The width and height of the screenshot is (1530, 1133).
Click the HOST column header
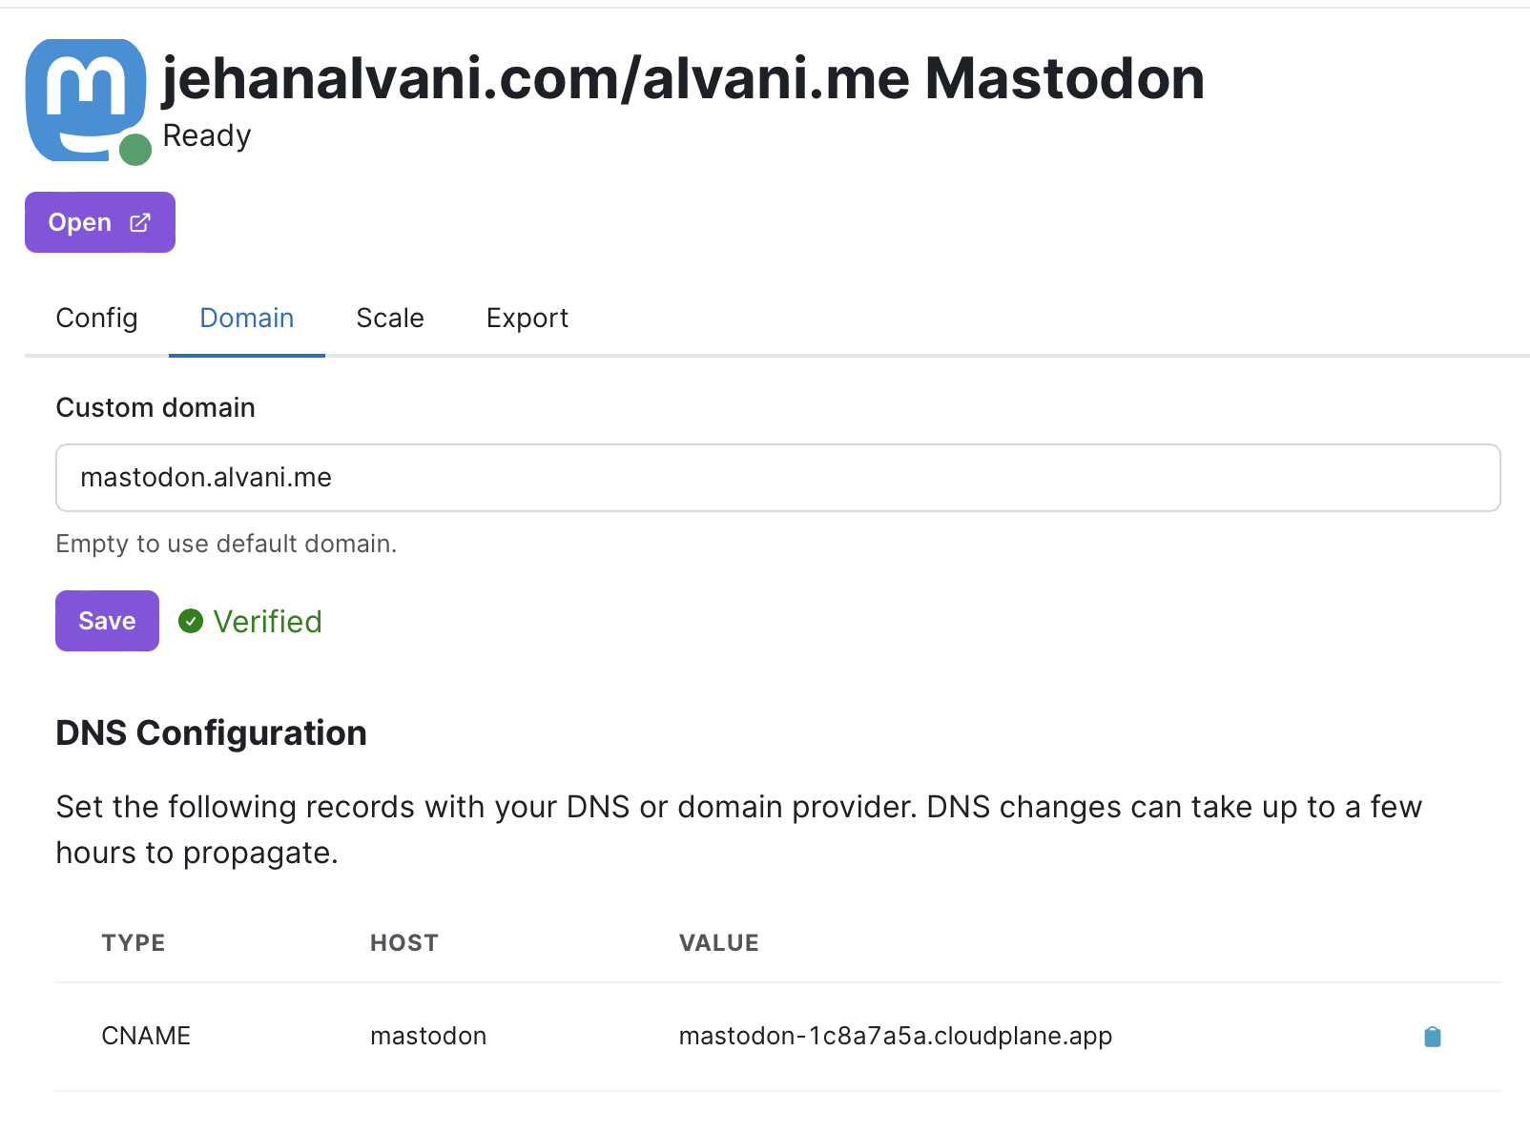[403, 943]
